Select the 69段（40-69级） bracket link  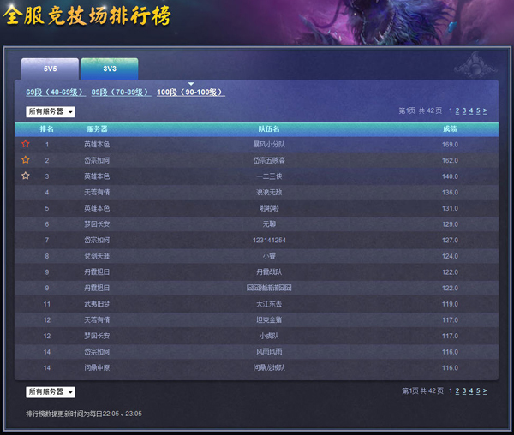54,92
